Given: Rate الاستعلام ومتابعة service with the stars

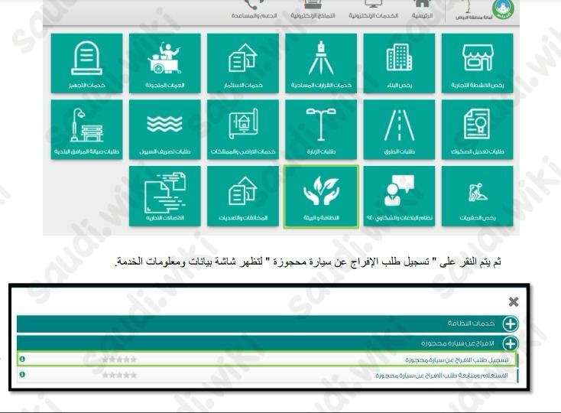Looking at the screenshot, I should pos(119,375).
